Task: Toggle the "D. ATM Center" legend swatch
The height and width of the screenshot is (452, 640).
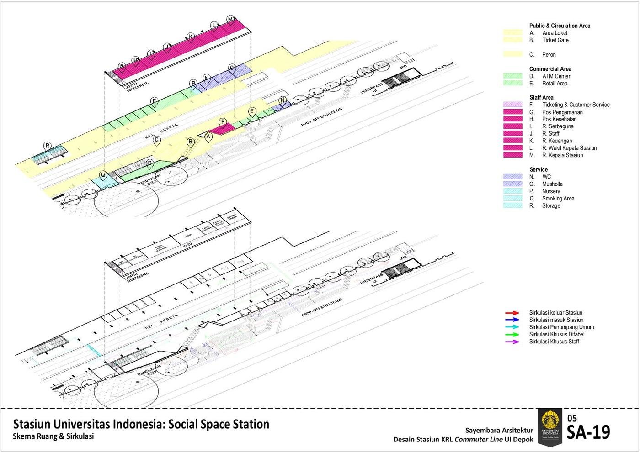Action: click(513, 76)
